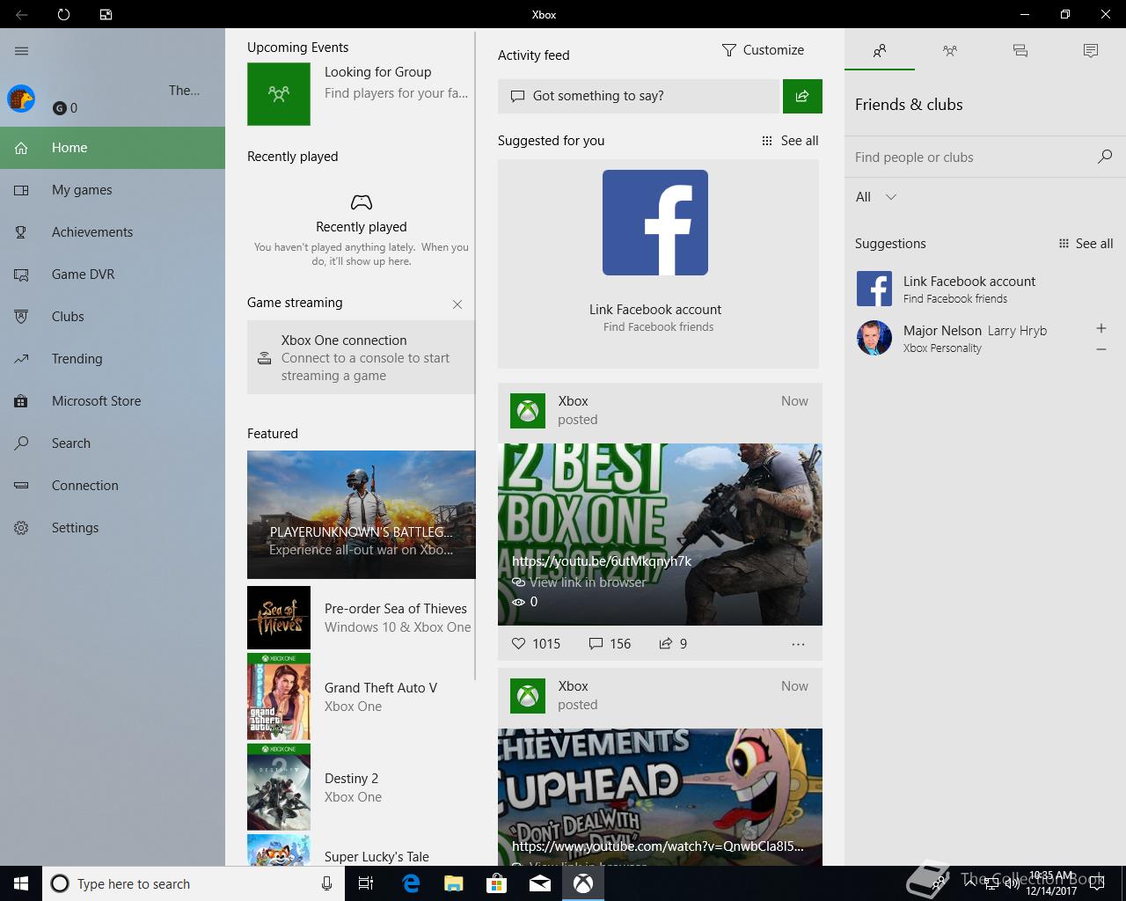Switch to Activity alerts tab

1091,51
